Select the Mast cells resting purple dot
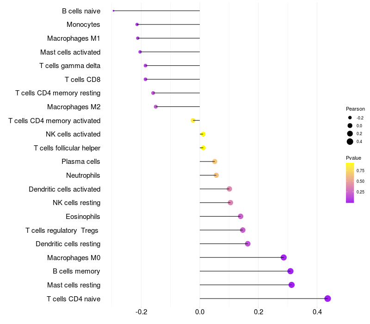370x324 pixels. [x=291, y=285]
